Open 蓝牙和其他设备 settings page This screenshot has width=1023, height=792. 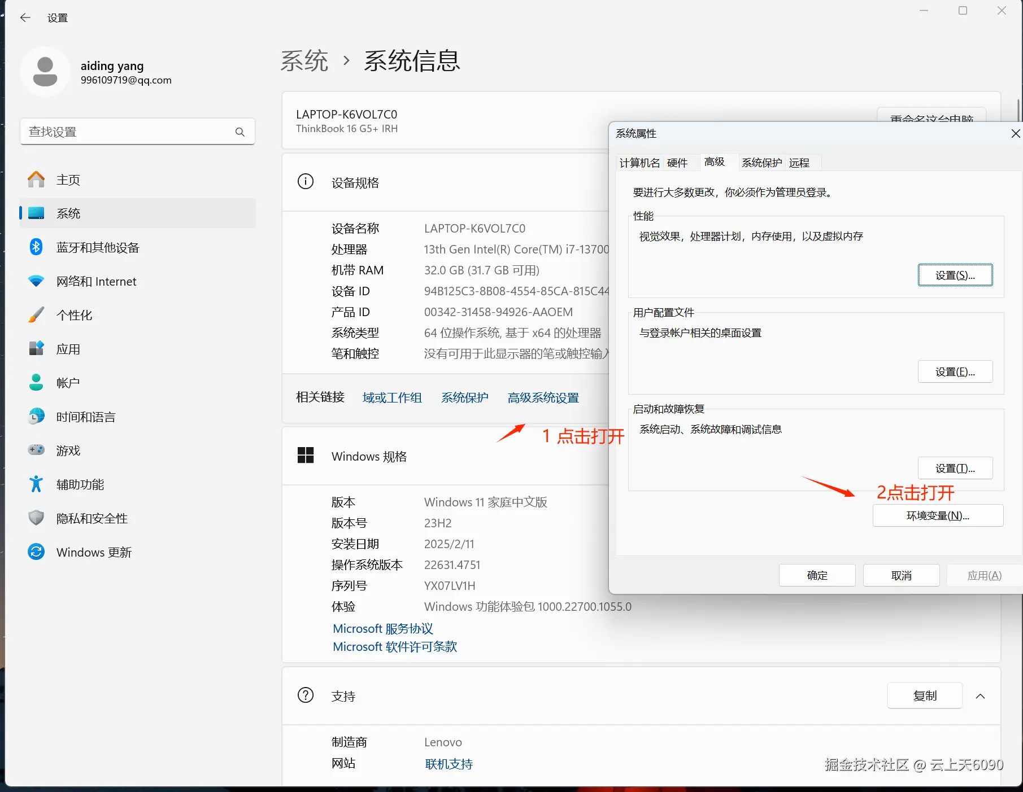tap(137, 247)
